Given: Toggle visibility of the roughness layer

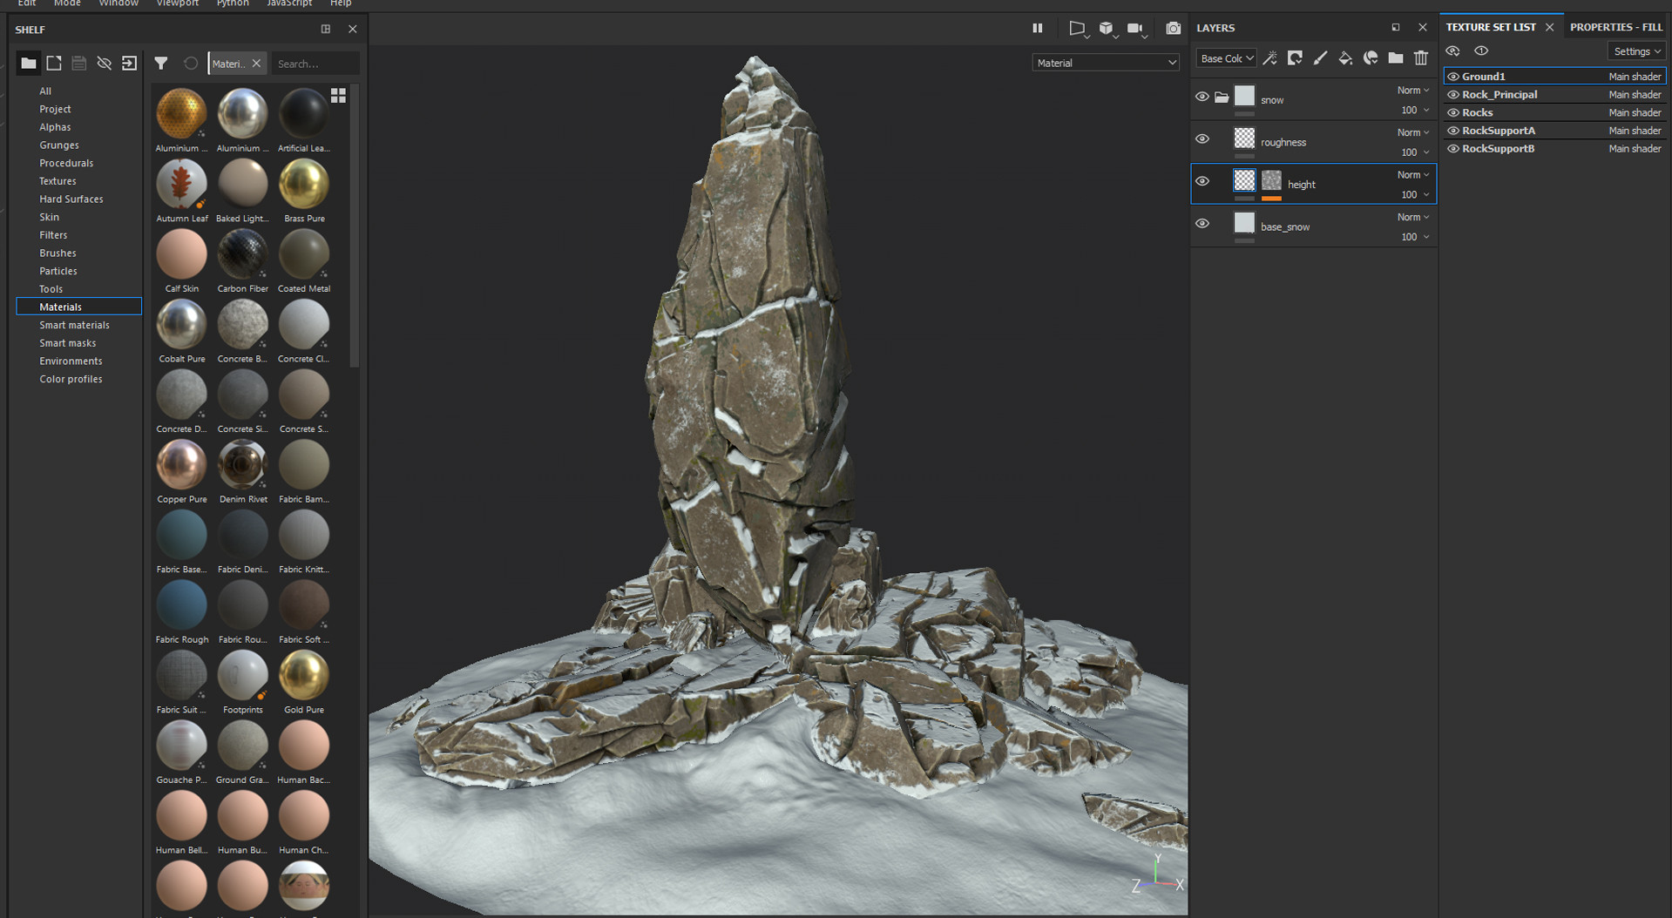Looking at the screenshot, I should [x=1202, y=139].
